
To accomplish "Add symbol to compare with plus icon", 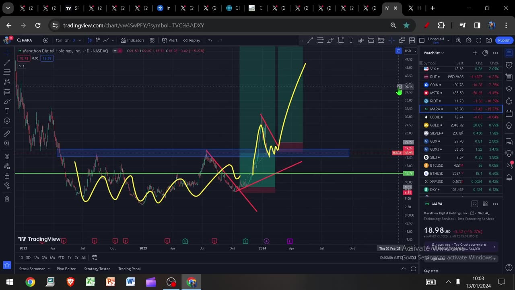I will [x=45, y=40].
